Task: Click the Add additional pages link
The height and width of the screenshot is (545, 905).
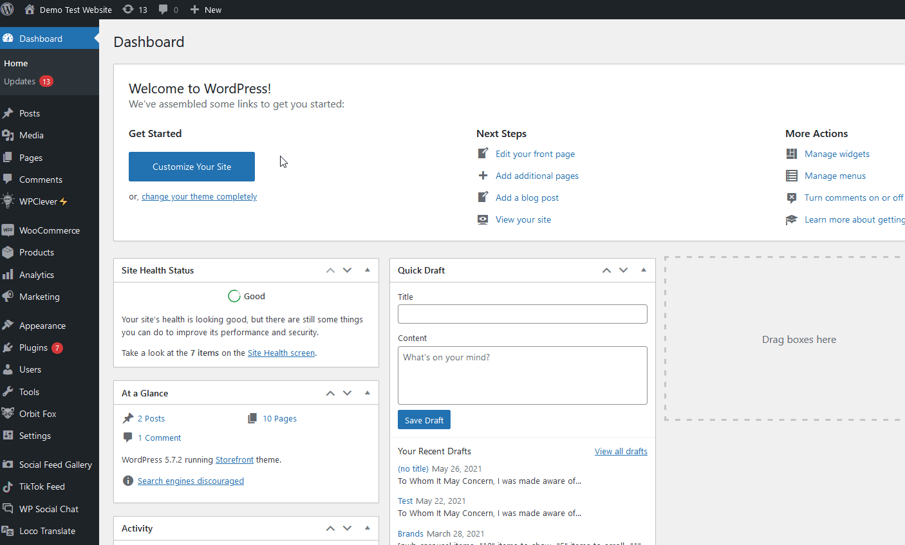Action: click(x=537, y=176)
